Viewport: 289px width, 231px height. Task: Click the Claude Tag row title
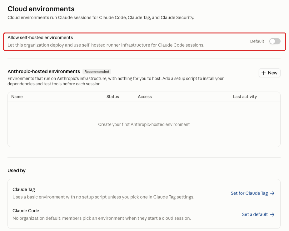[24, 189]
